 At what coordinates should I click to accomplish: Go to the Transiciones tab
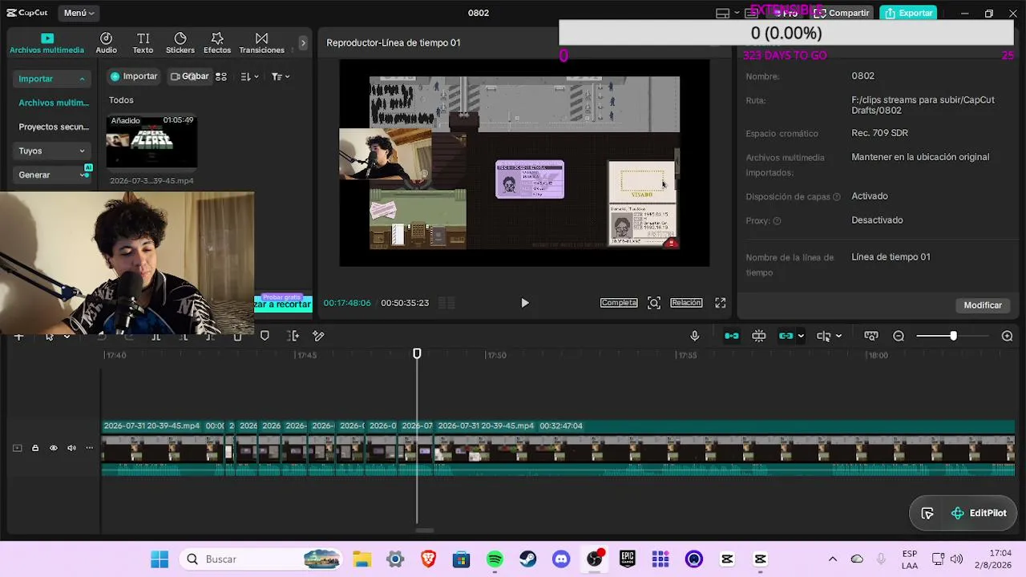pyautogui.click(x=261, y=43)
